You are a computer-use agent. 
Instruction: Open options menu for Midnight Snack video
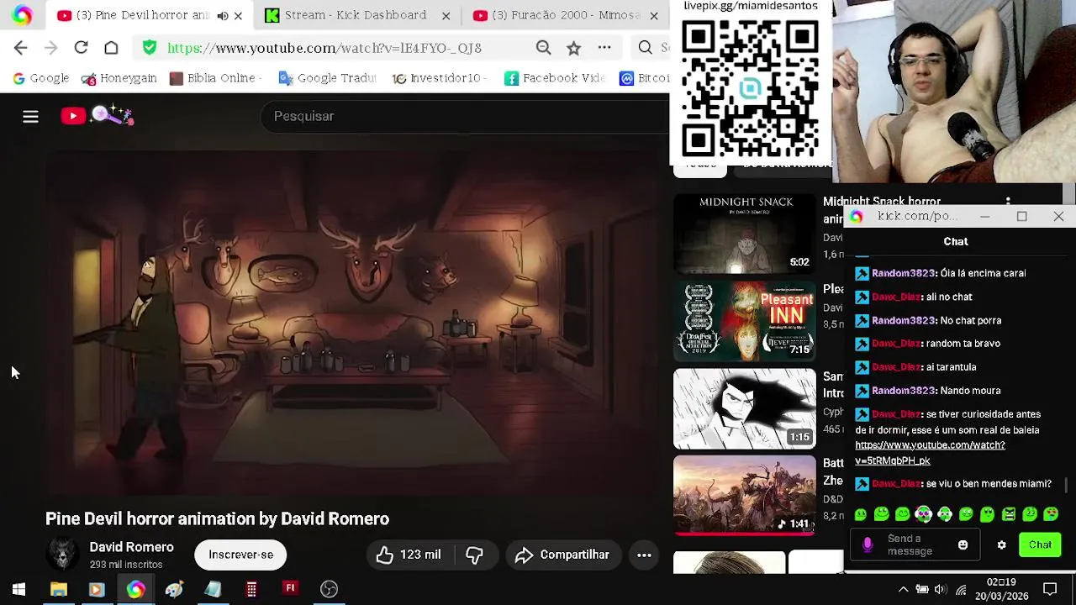click(x=1008, y=201)
